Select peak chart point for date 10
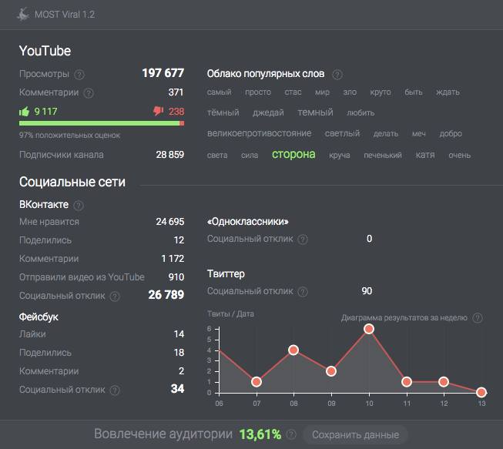 (x=369, y=329)
